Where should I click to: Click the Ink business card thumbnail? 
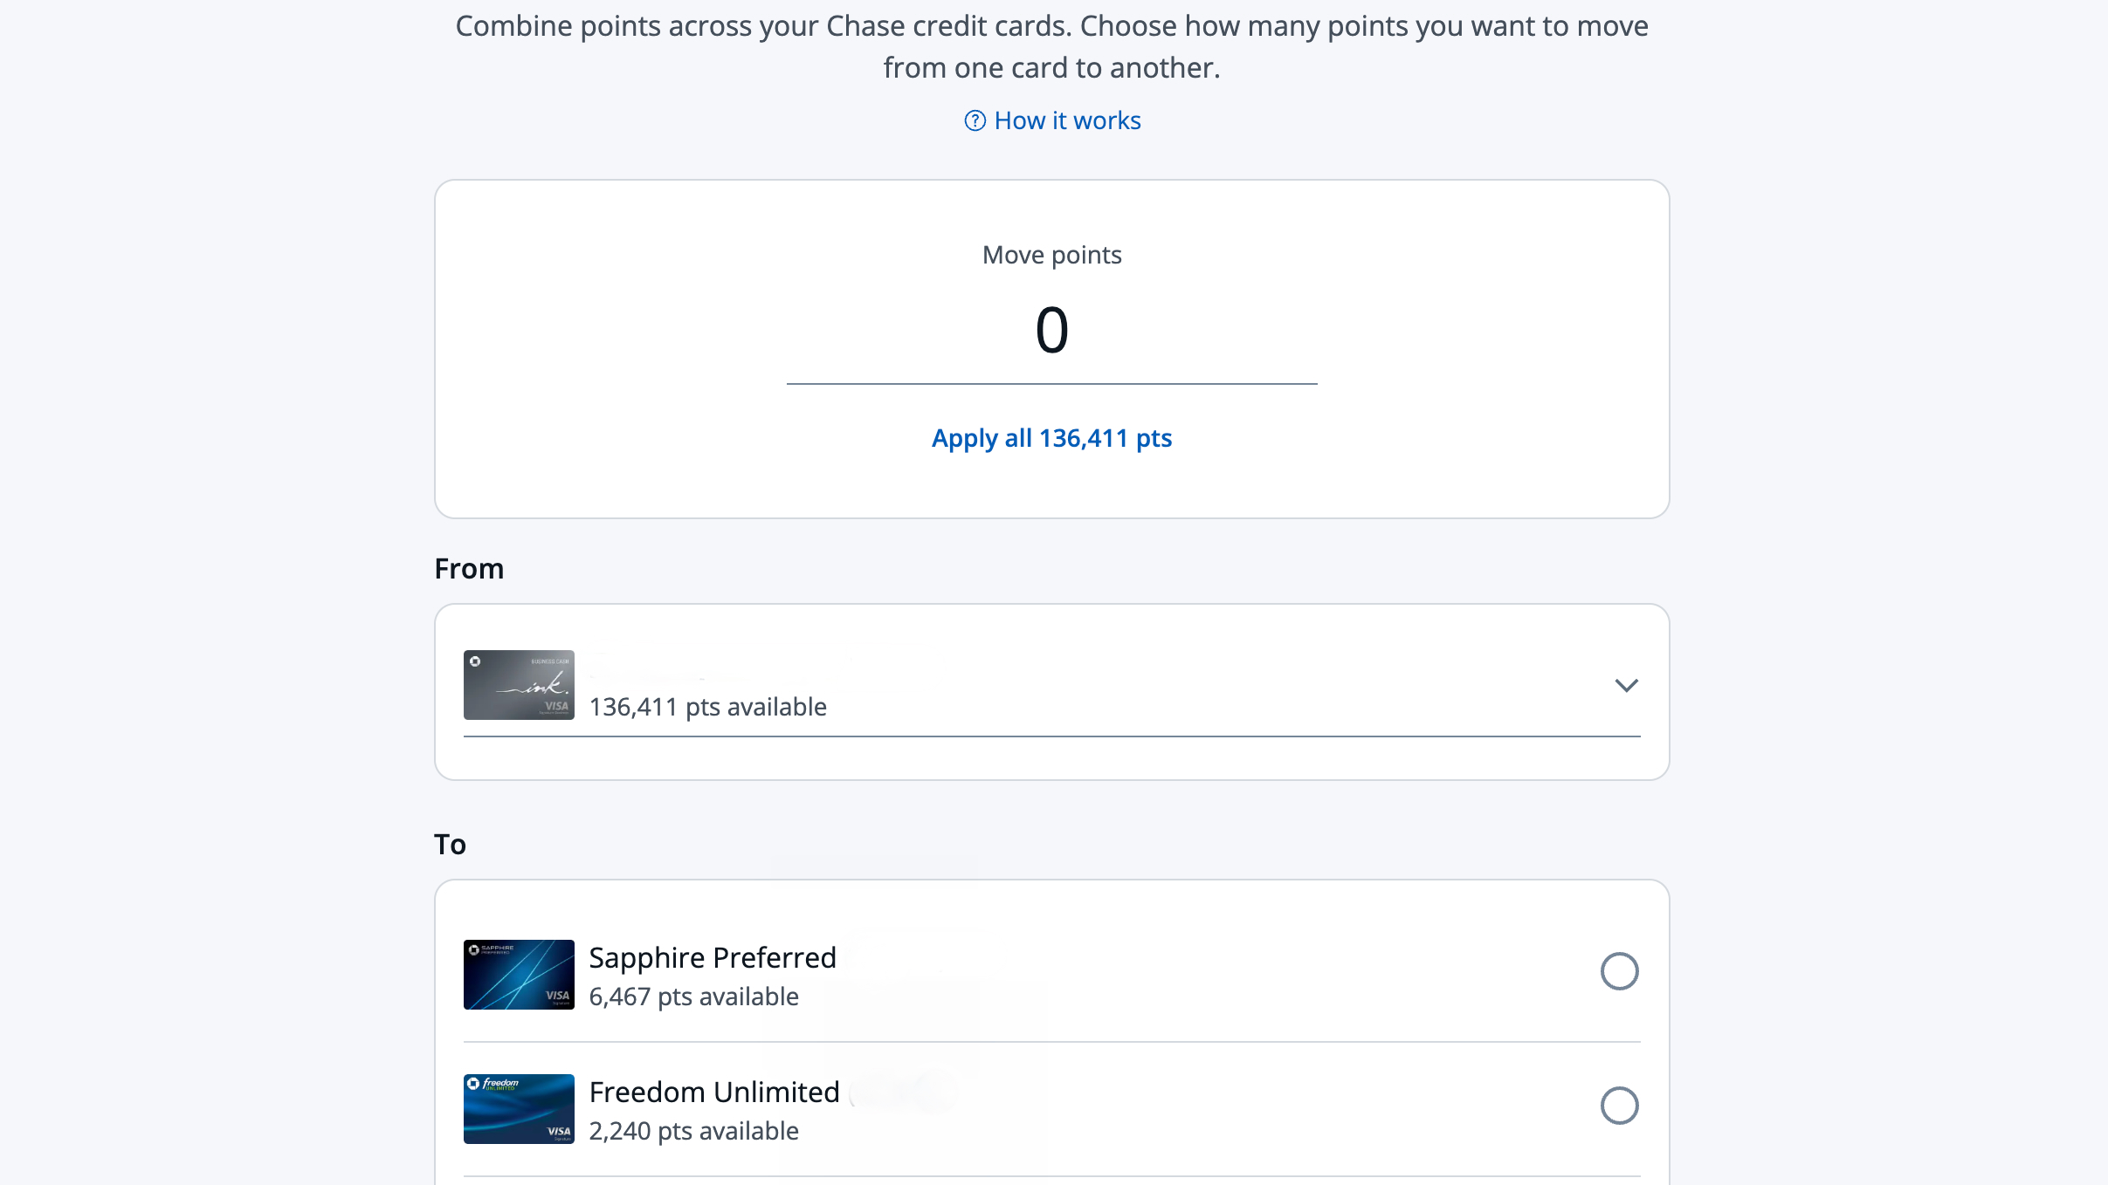coord(519,685)
